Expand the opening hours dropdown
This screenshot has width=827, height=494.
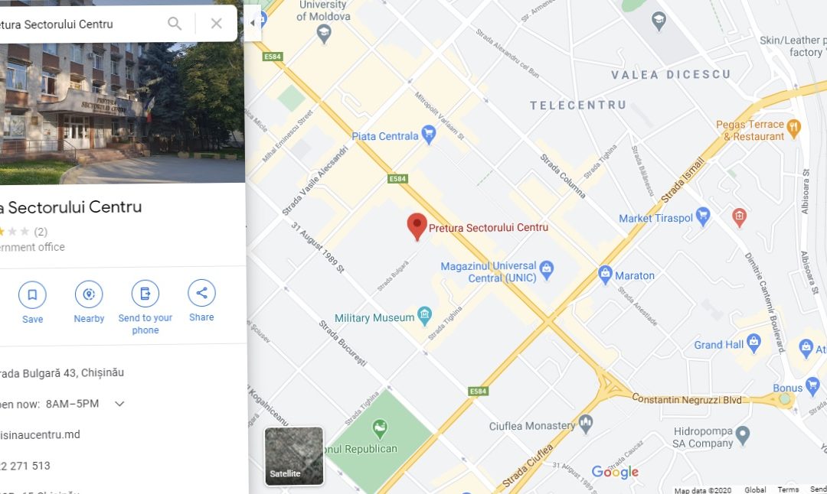119,404
